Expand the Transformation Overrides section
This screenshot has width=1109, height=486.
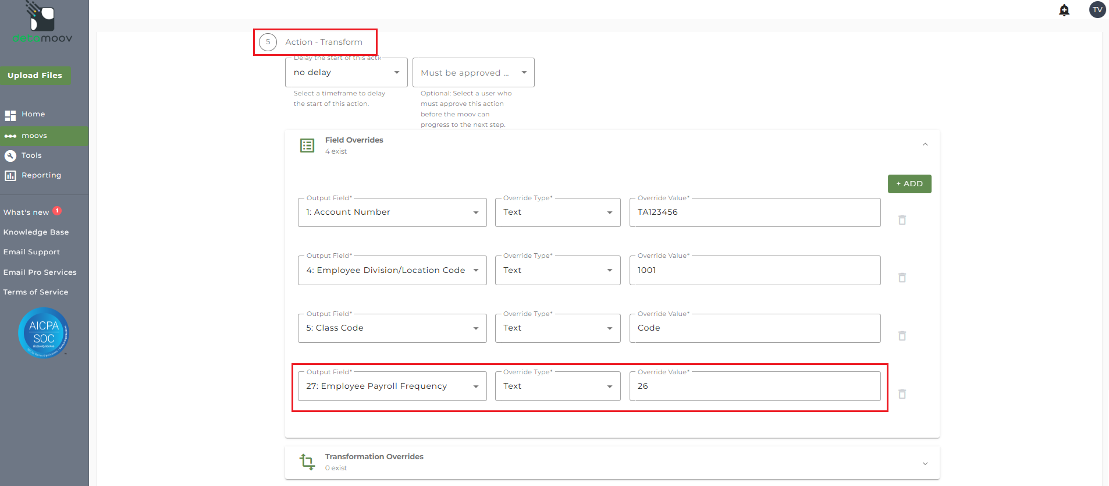[925, 463]
